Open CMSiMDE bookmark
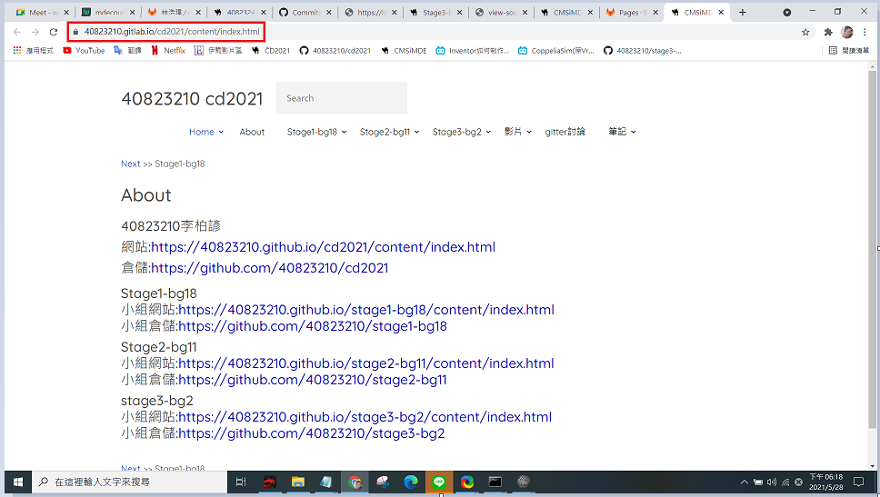The width and height of the screenshot is (880, 497). 404,51
